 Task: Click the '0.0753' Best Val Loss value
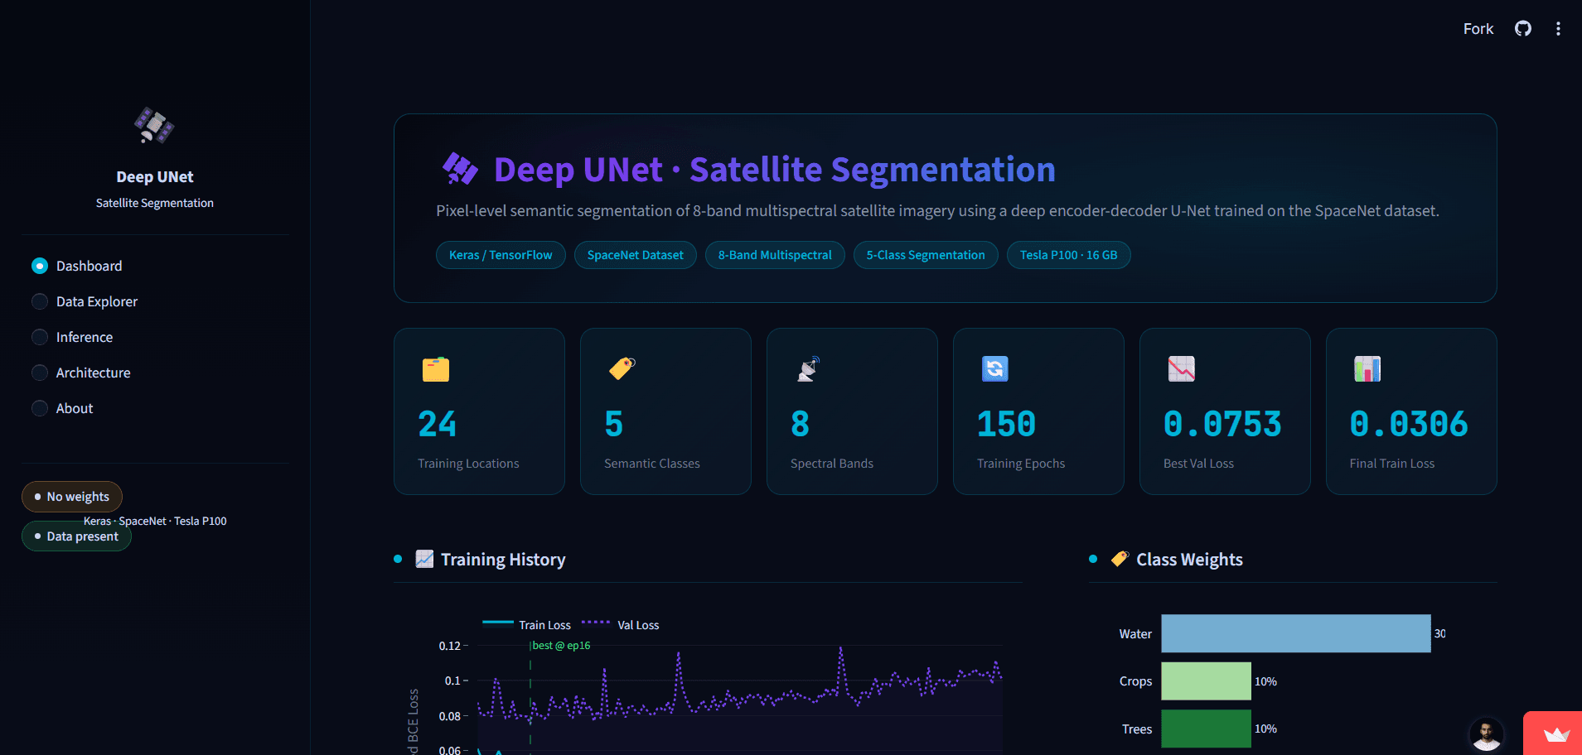(x=1223, y=424)
